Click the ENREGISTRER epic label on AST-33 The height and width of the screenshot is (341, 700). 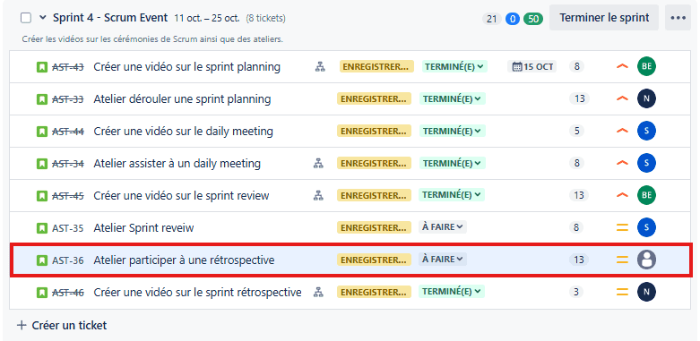pos(374,99)
